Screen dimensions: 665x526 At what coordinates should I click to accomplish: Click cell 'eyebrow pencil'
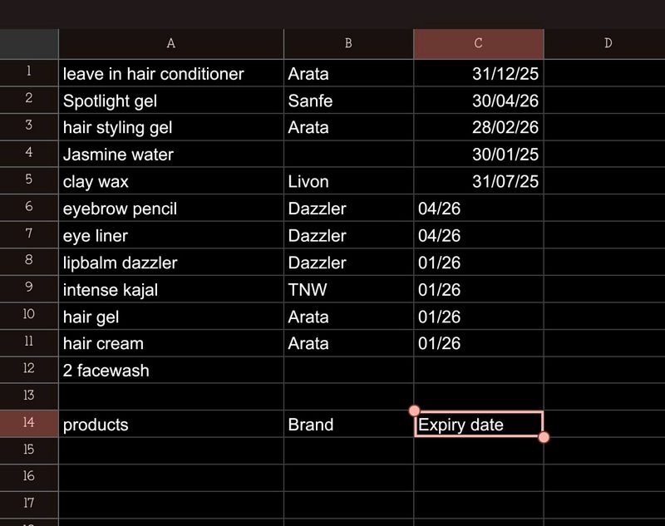pos(171,209)
